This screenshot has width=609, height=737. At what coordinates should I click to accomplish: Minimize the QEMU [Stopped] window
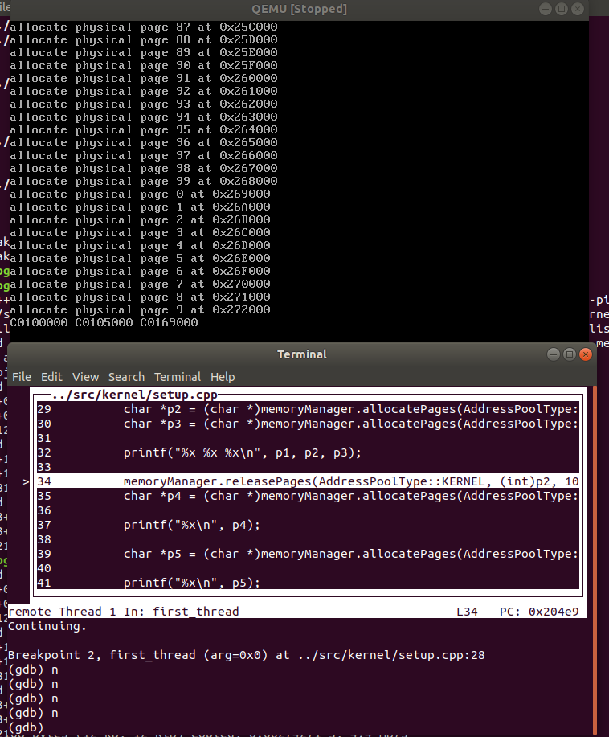click(x=546, y=9)
